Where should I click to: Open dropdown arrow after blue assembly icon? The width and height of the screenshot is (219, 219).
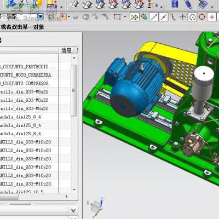coord(212,7)
